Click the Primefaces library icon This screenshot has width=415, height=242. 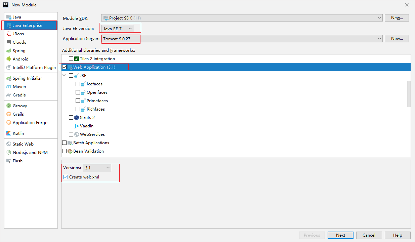[83, 101]
